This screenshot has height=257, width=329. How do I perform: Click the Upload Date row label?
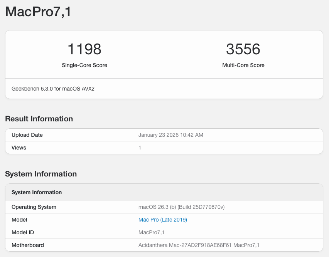pyautogui.click(x=27, y=135)
